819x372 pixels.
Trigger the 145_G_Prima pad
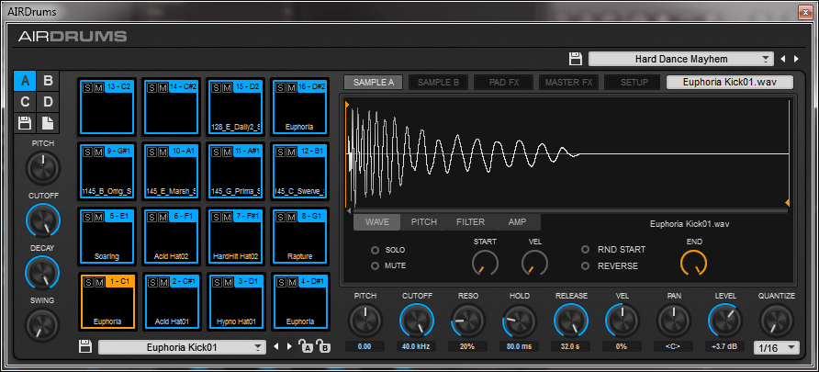[236, 173]
